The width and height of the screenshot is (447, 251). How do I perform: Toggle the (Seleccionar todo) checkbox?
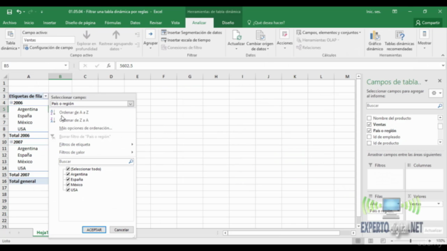[68, 169]
